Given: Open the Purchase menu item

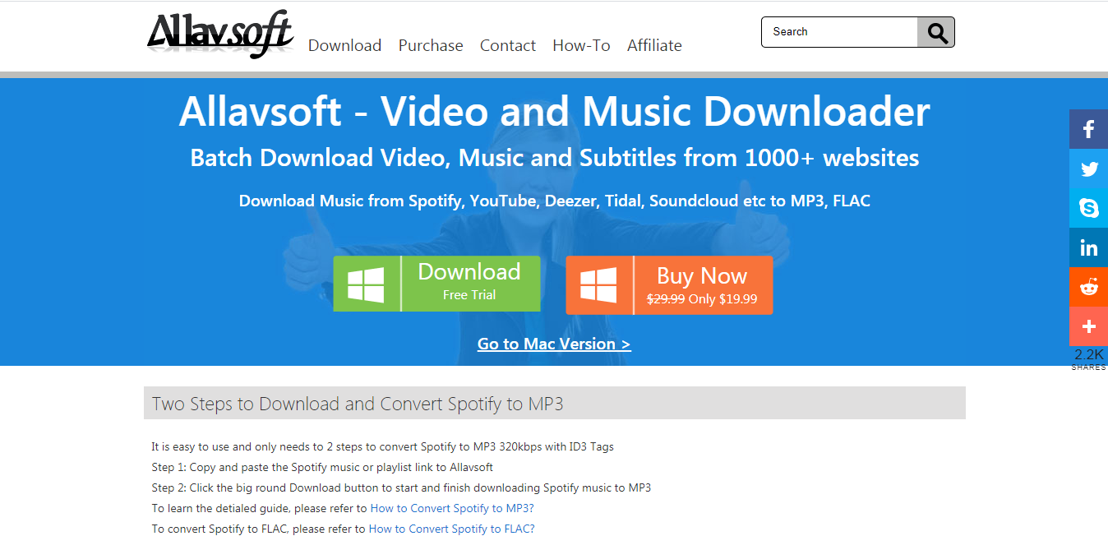Looking at the screenshot, I should click(431, 45).
